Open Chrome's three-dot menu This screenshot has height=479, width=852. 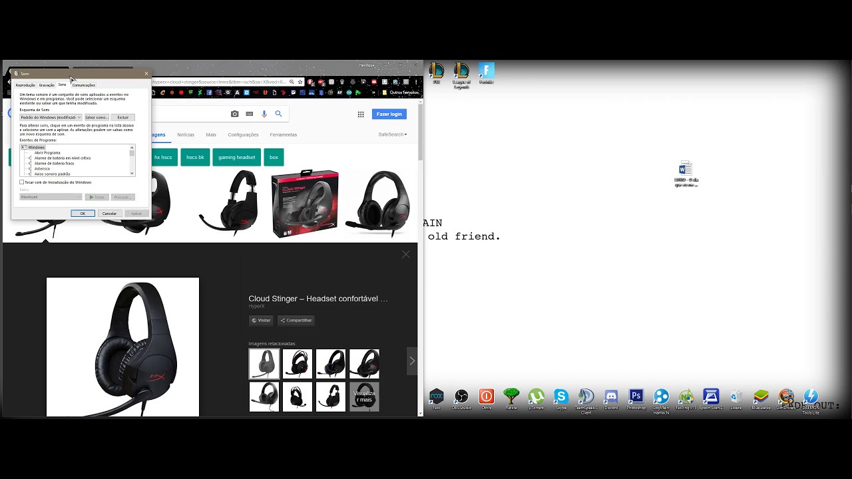coord(417,82)
